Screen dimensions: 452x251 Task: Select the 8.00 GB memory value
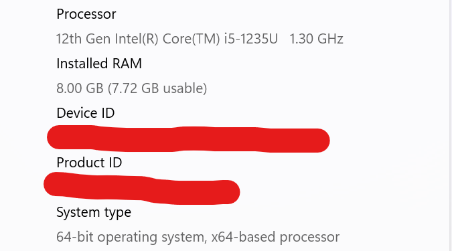pyautogui.click(x=80, y=88)
